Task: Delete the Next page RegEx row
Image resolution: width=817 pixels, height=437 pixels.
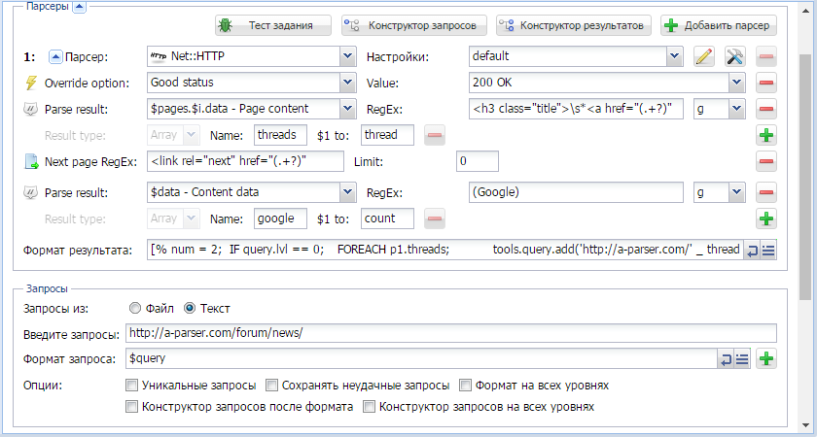Action: pyautogui.click(x=766, y=161)
